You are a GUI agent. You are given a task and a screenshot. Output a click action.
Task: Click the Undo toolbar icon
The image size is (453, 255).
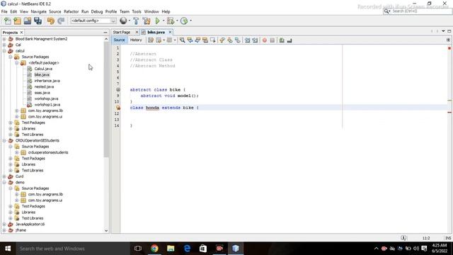coord(50,21)
